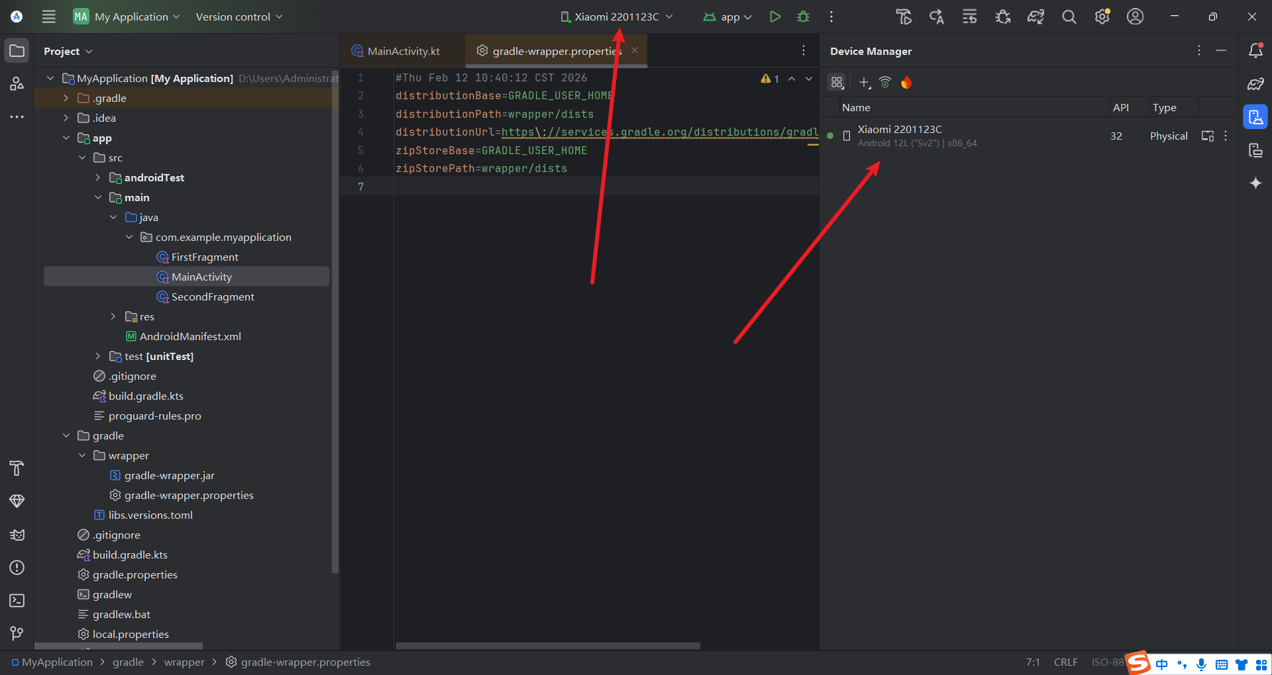This screenshot has height=675, width=1272.
Task: Sync project with Gradle files icon
Action: (x=1035, y=17)
